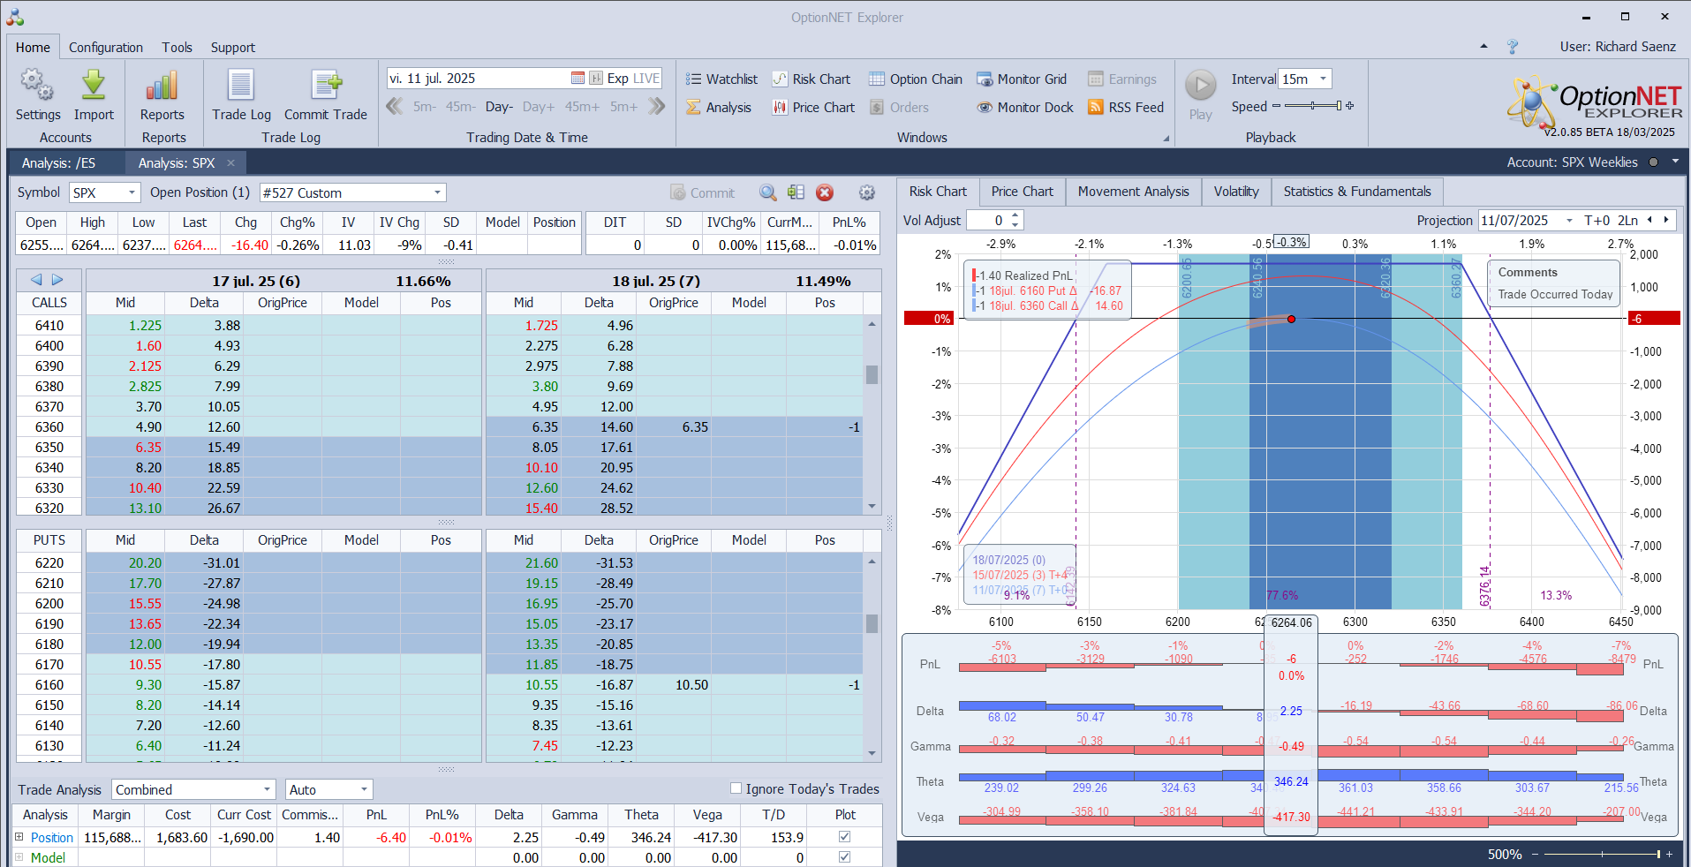Go to previous expiration with left arrow
This screenshot has height=867, width=1691.
click(x=36, y=280)
